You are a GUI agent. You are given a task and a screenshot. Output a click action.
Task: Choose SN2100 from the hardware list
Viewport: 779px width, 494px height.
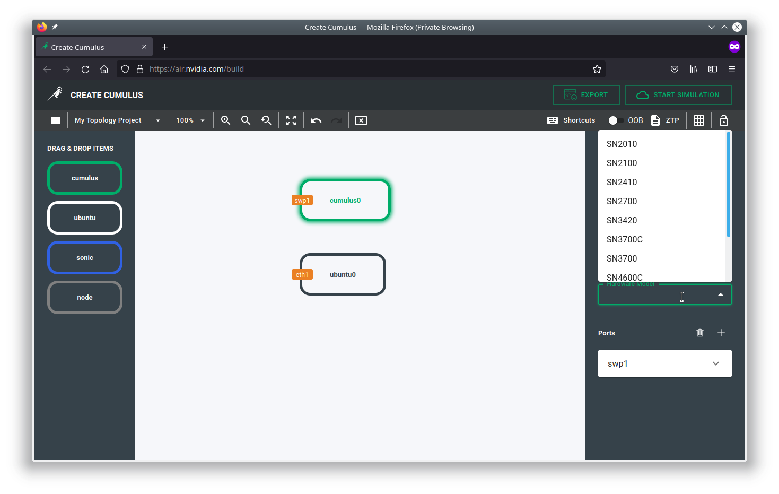662,163
